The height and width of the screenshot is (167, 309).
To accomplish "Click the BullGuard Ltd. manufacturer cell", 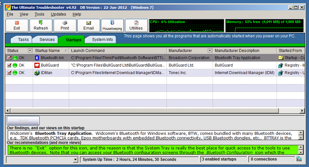I will coord(190,65).
